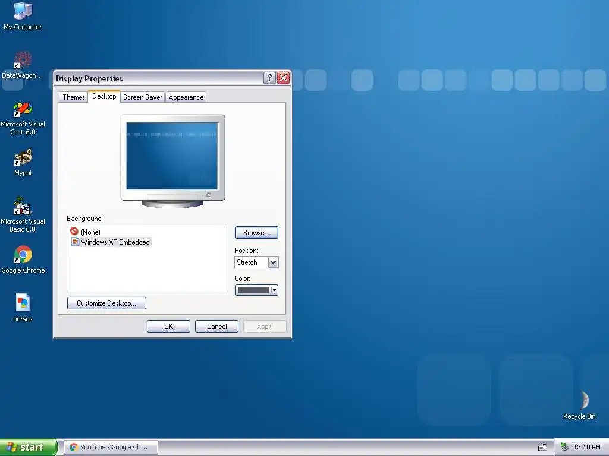The width and height of the screenshot is (609, 456).
Task: Select Microsoft Visual Basic 6.0 shortcut
Action: 23,214
